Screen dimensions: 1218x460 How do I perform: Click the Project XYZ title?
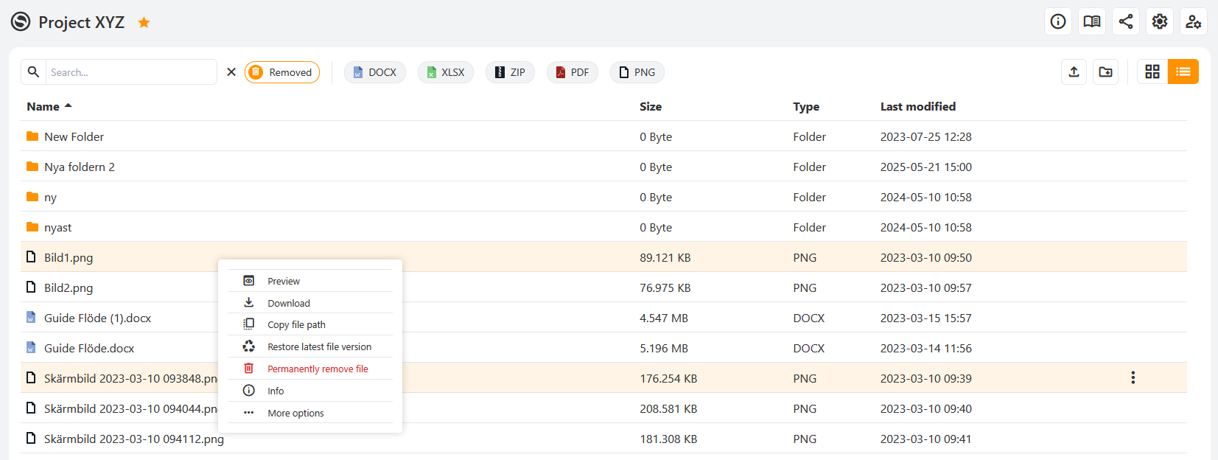pos(82,22)
